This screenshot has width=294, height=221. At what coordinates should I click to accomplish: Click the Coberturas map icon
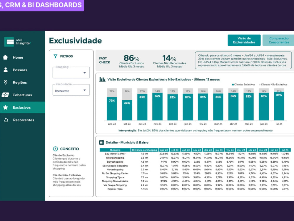[5, 95]
